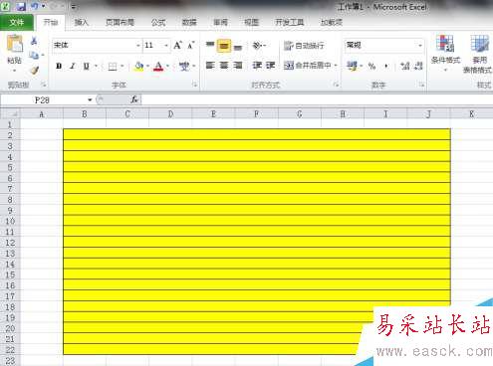
Task: Open the font name dropdown
Action: 138,45
